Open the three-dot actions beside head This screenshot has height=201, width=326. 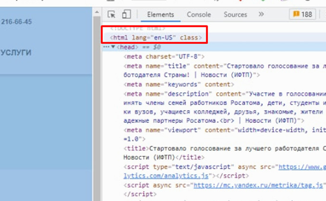pos(106,47)
